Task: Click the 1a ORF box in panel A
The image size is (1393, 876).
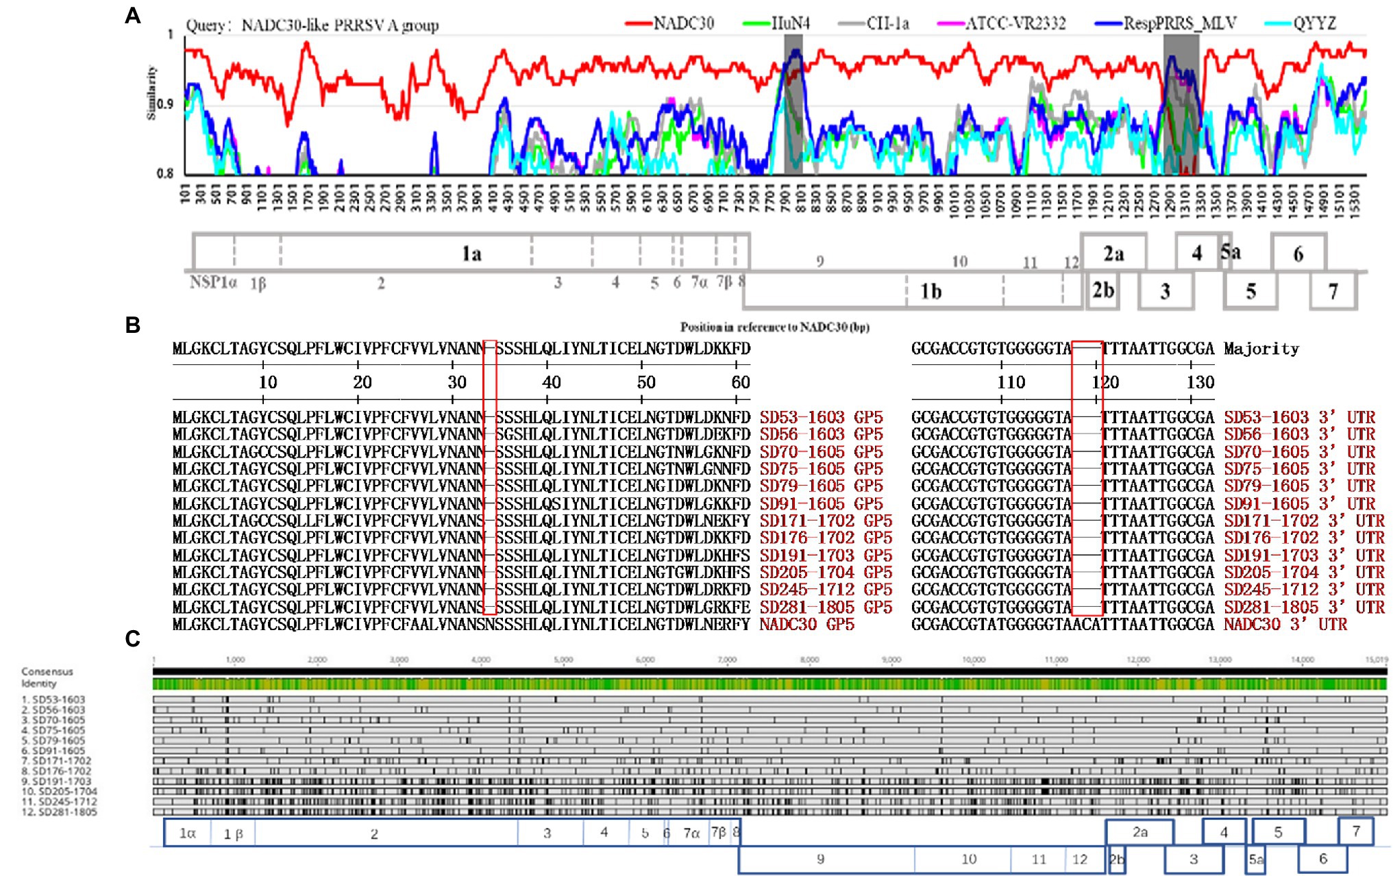Action: pos(471,251)
